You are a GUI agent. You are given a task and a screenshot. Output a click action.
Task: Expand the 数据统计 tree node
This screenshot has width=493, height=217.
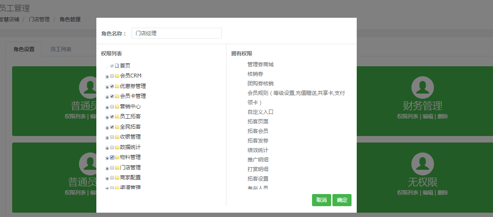click(x=107, y=148)
